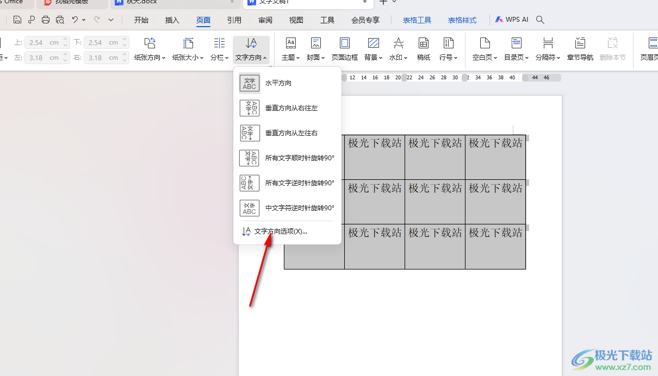658x376 pixels.
Task: Open the 工具 ribbon tab
Action: 327,20
